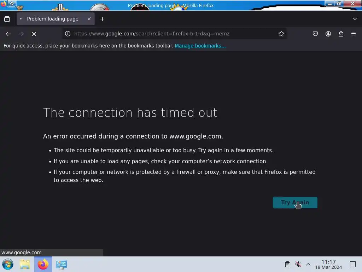The image size is (362, 272).
Task: Open a new tab with plus button
Action: 102,19
